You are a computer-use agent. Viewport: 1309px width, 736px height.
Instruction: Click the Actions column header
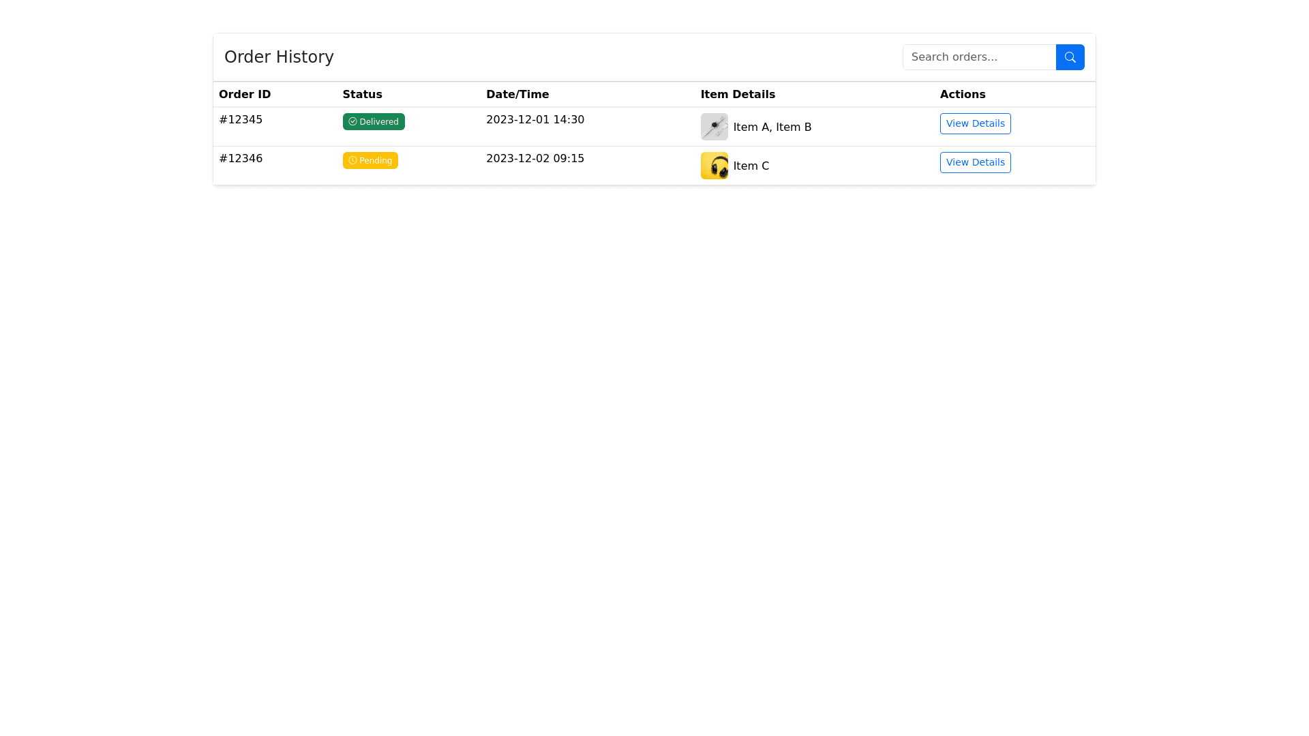[962, 95]
